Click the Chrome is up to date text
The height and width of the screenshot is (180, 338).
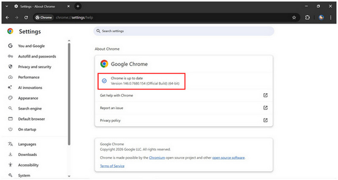point(127,78)
